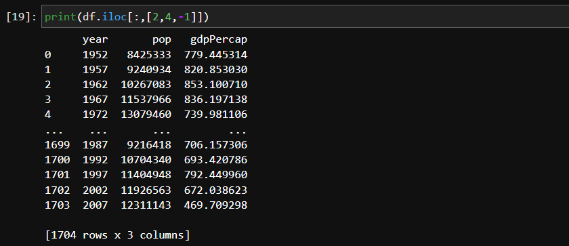Viewport: 569px width, 246px height.
Task: Click the gdpPercap value 820.853030
Action: tap(215, 70)
